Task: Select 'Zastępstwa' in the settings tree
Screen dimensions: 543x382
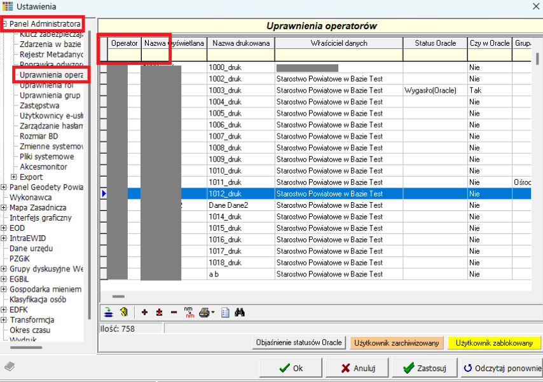Action: (39, 106)
